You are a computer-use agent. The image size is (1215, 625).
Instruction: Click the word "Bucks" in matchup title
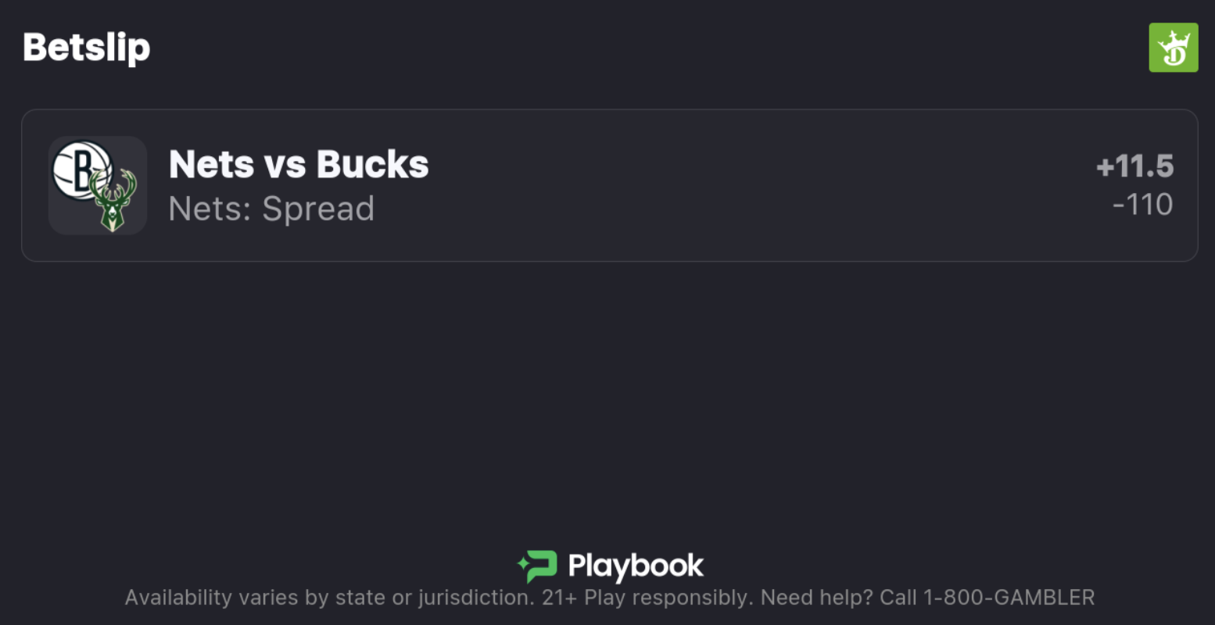pos(372,165)
